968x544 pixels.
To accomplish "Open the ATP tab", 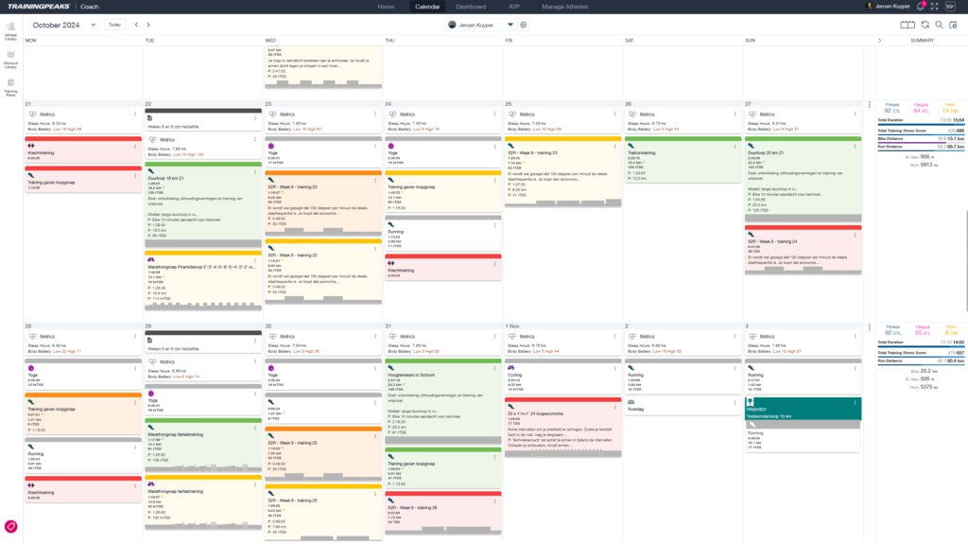I will tap(514, 7).
